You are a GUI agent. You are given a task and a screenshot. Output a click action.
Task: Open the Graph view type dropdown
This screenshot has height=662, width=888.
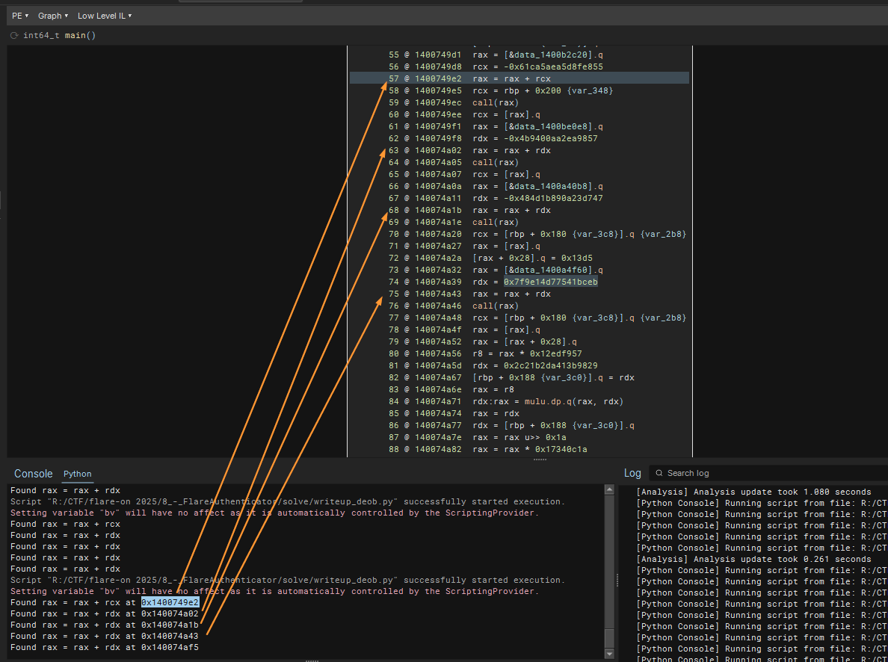click(52, 16)
